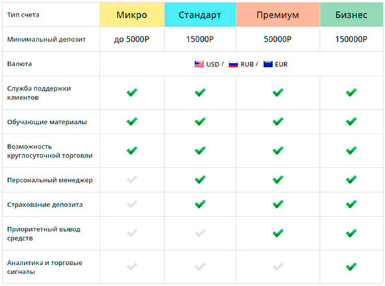
Task: Click Стандарт green checkmark for Персональный менеджер
Action: [200, 179]
